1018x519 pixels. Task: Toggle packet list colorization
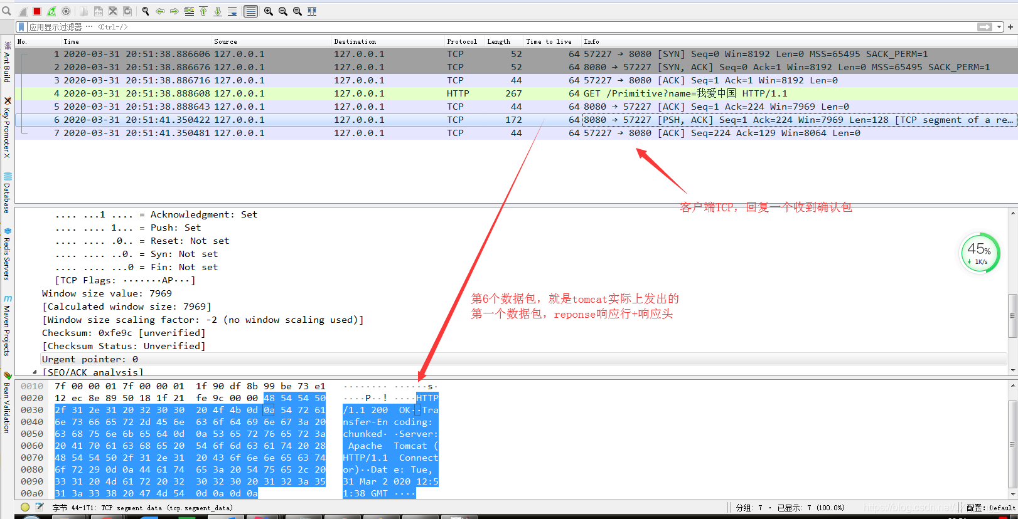250,11
